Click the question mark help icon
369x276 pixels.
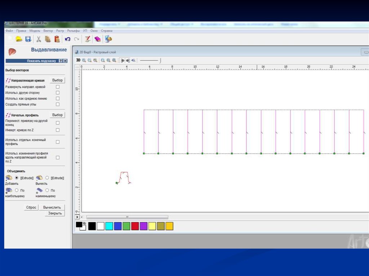pyautogui.click(x=61, y=61)
